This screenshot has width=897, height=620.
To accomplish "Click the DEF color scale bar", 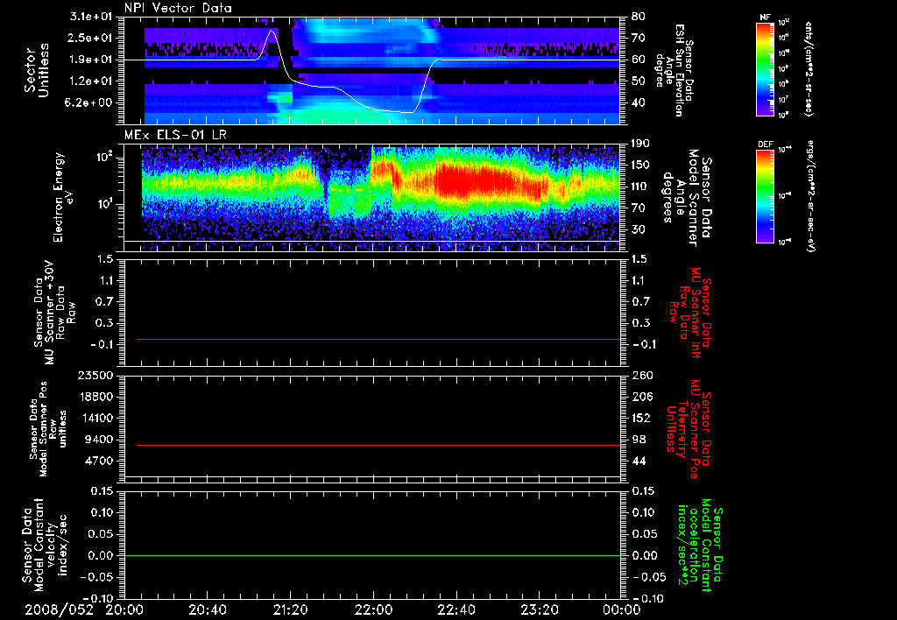I will click(x=766, y=196).
